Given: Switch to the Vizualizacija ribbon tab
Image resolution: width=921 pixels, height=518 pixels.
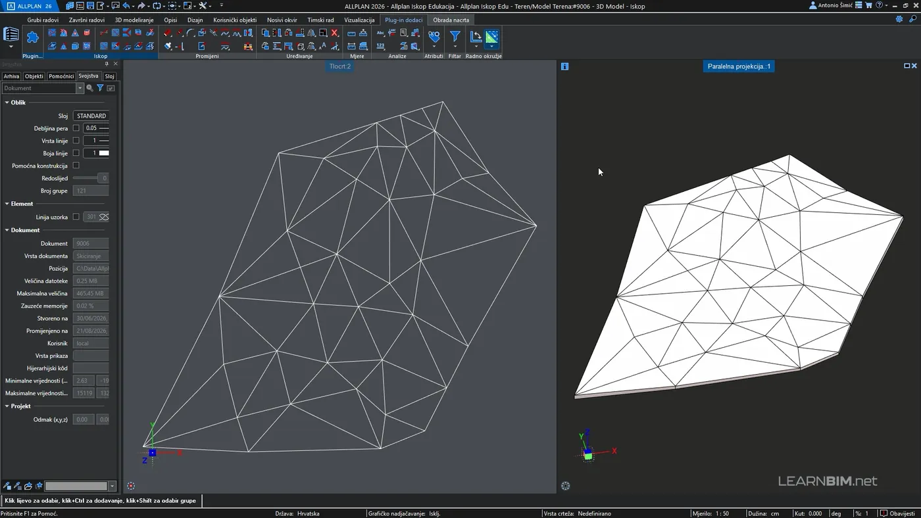Looking at the screenshot, I should click(359, 20).
